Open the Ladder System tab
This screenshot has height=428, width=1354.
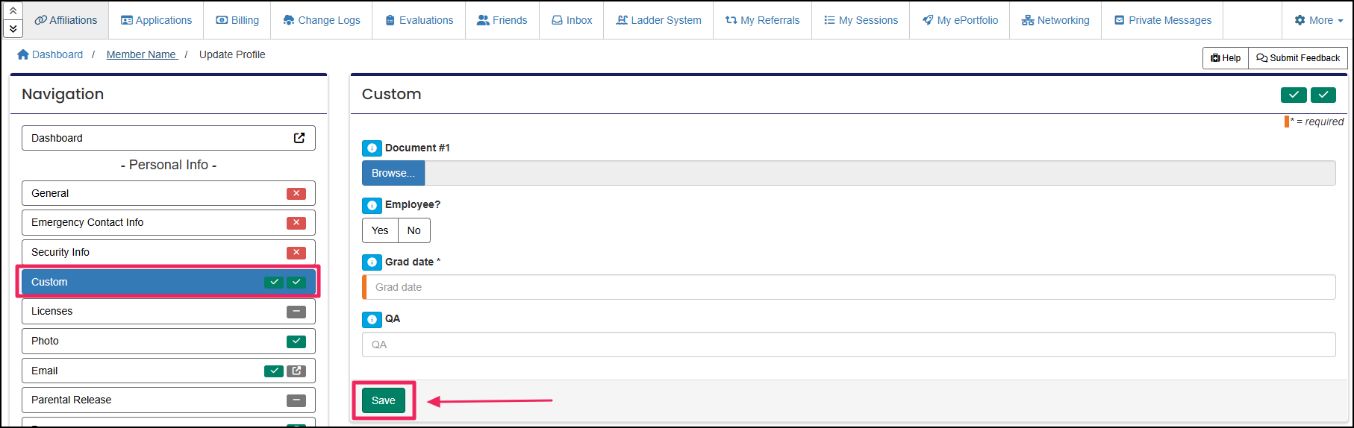click(x=658, y=20)
